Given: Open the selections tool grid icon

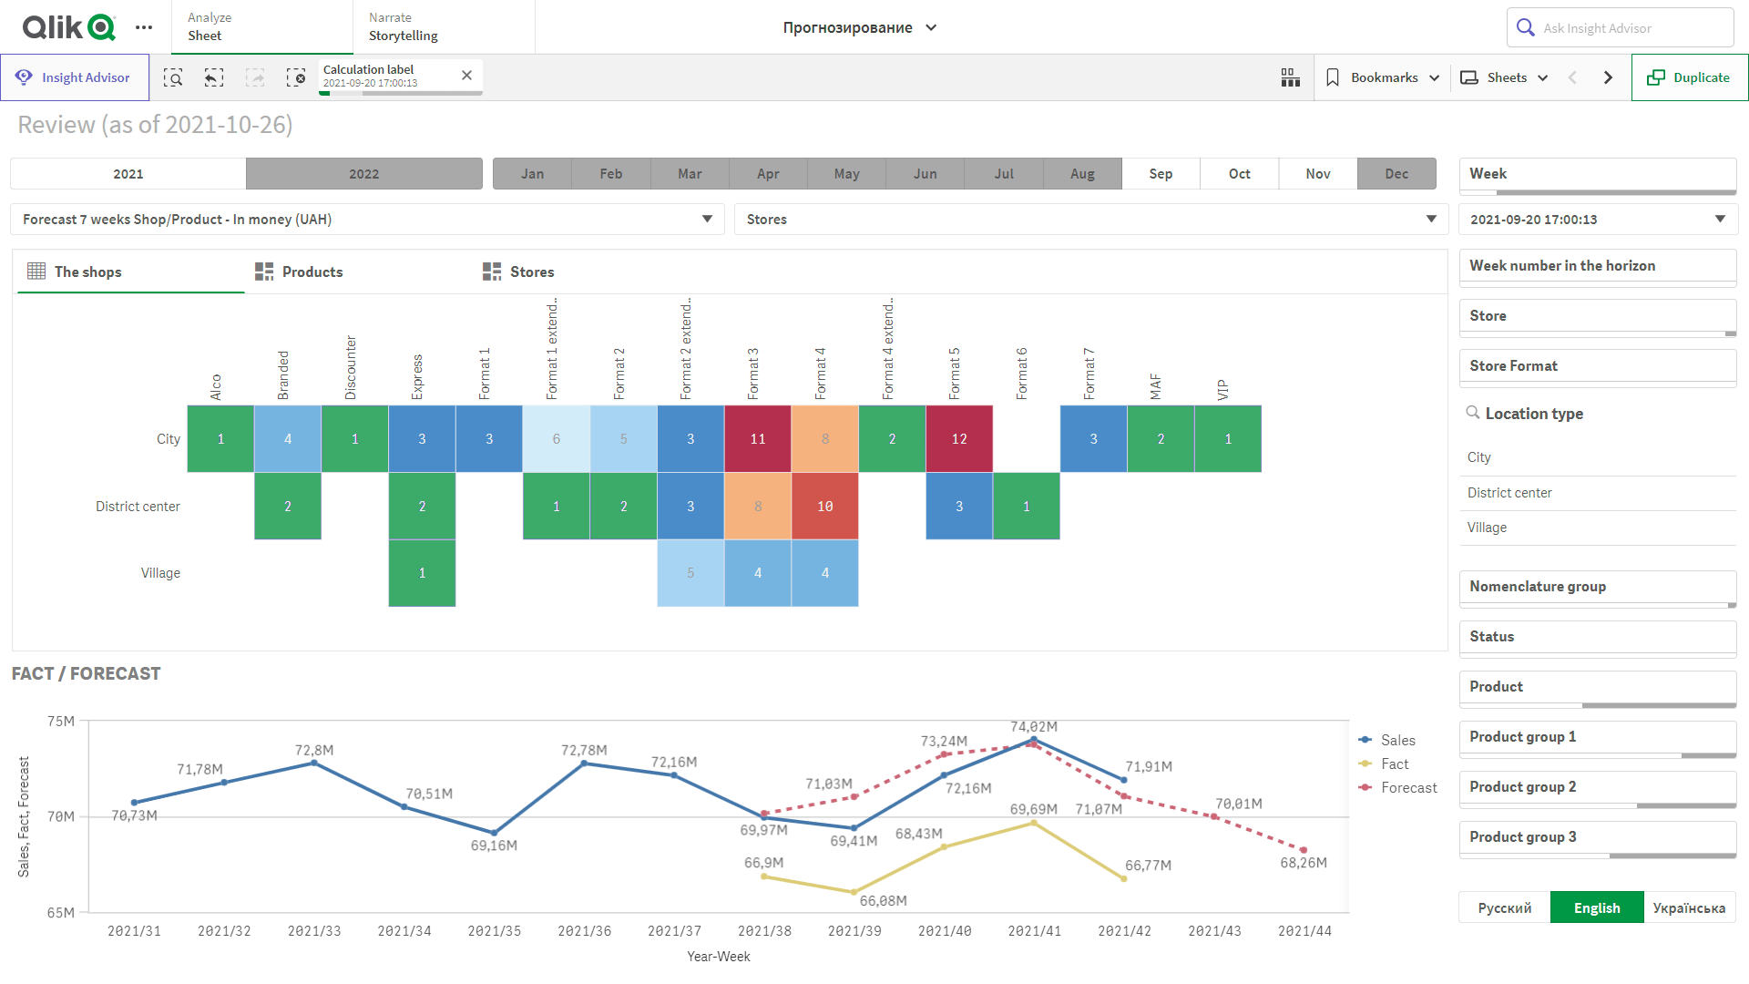Looking at the screenshot, I should tap(1290, 77).
